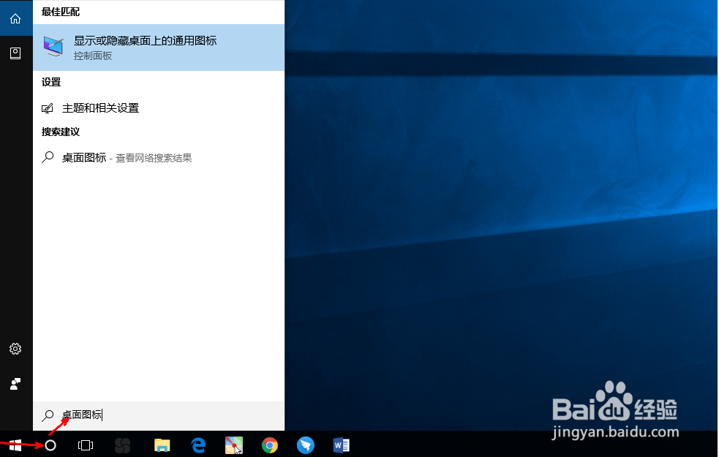
Task: Open 主题和相关设置 settings result
Action: tap(159, 108)
